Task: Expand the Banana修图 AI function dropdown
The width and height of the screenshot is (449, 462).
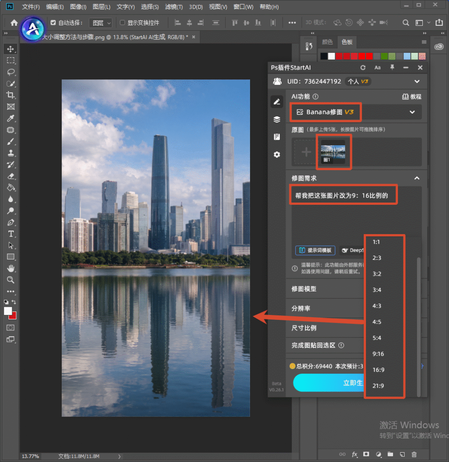Action: (356, 112)
